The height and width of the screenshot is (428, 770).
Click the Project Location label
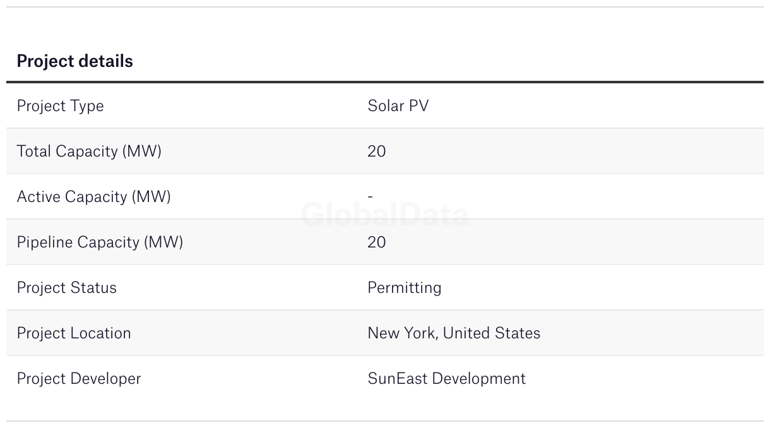click(74, 333)
